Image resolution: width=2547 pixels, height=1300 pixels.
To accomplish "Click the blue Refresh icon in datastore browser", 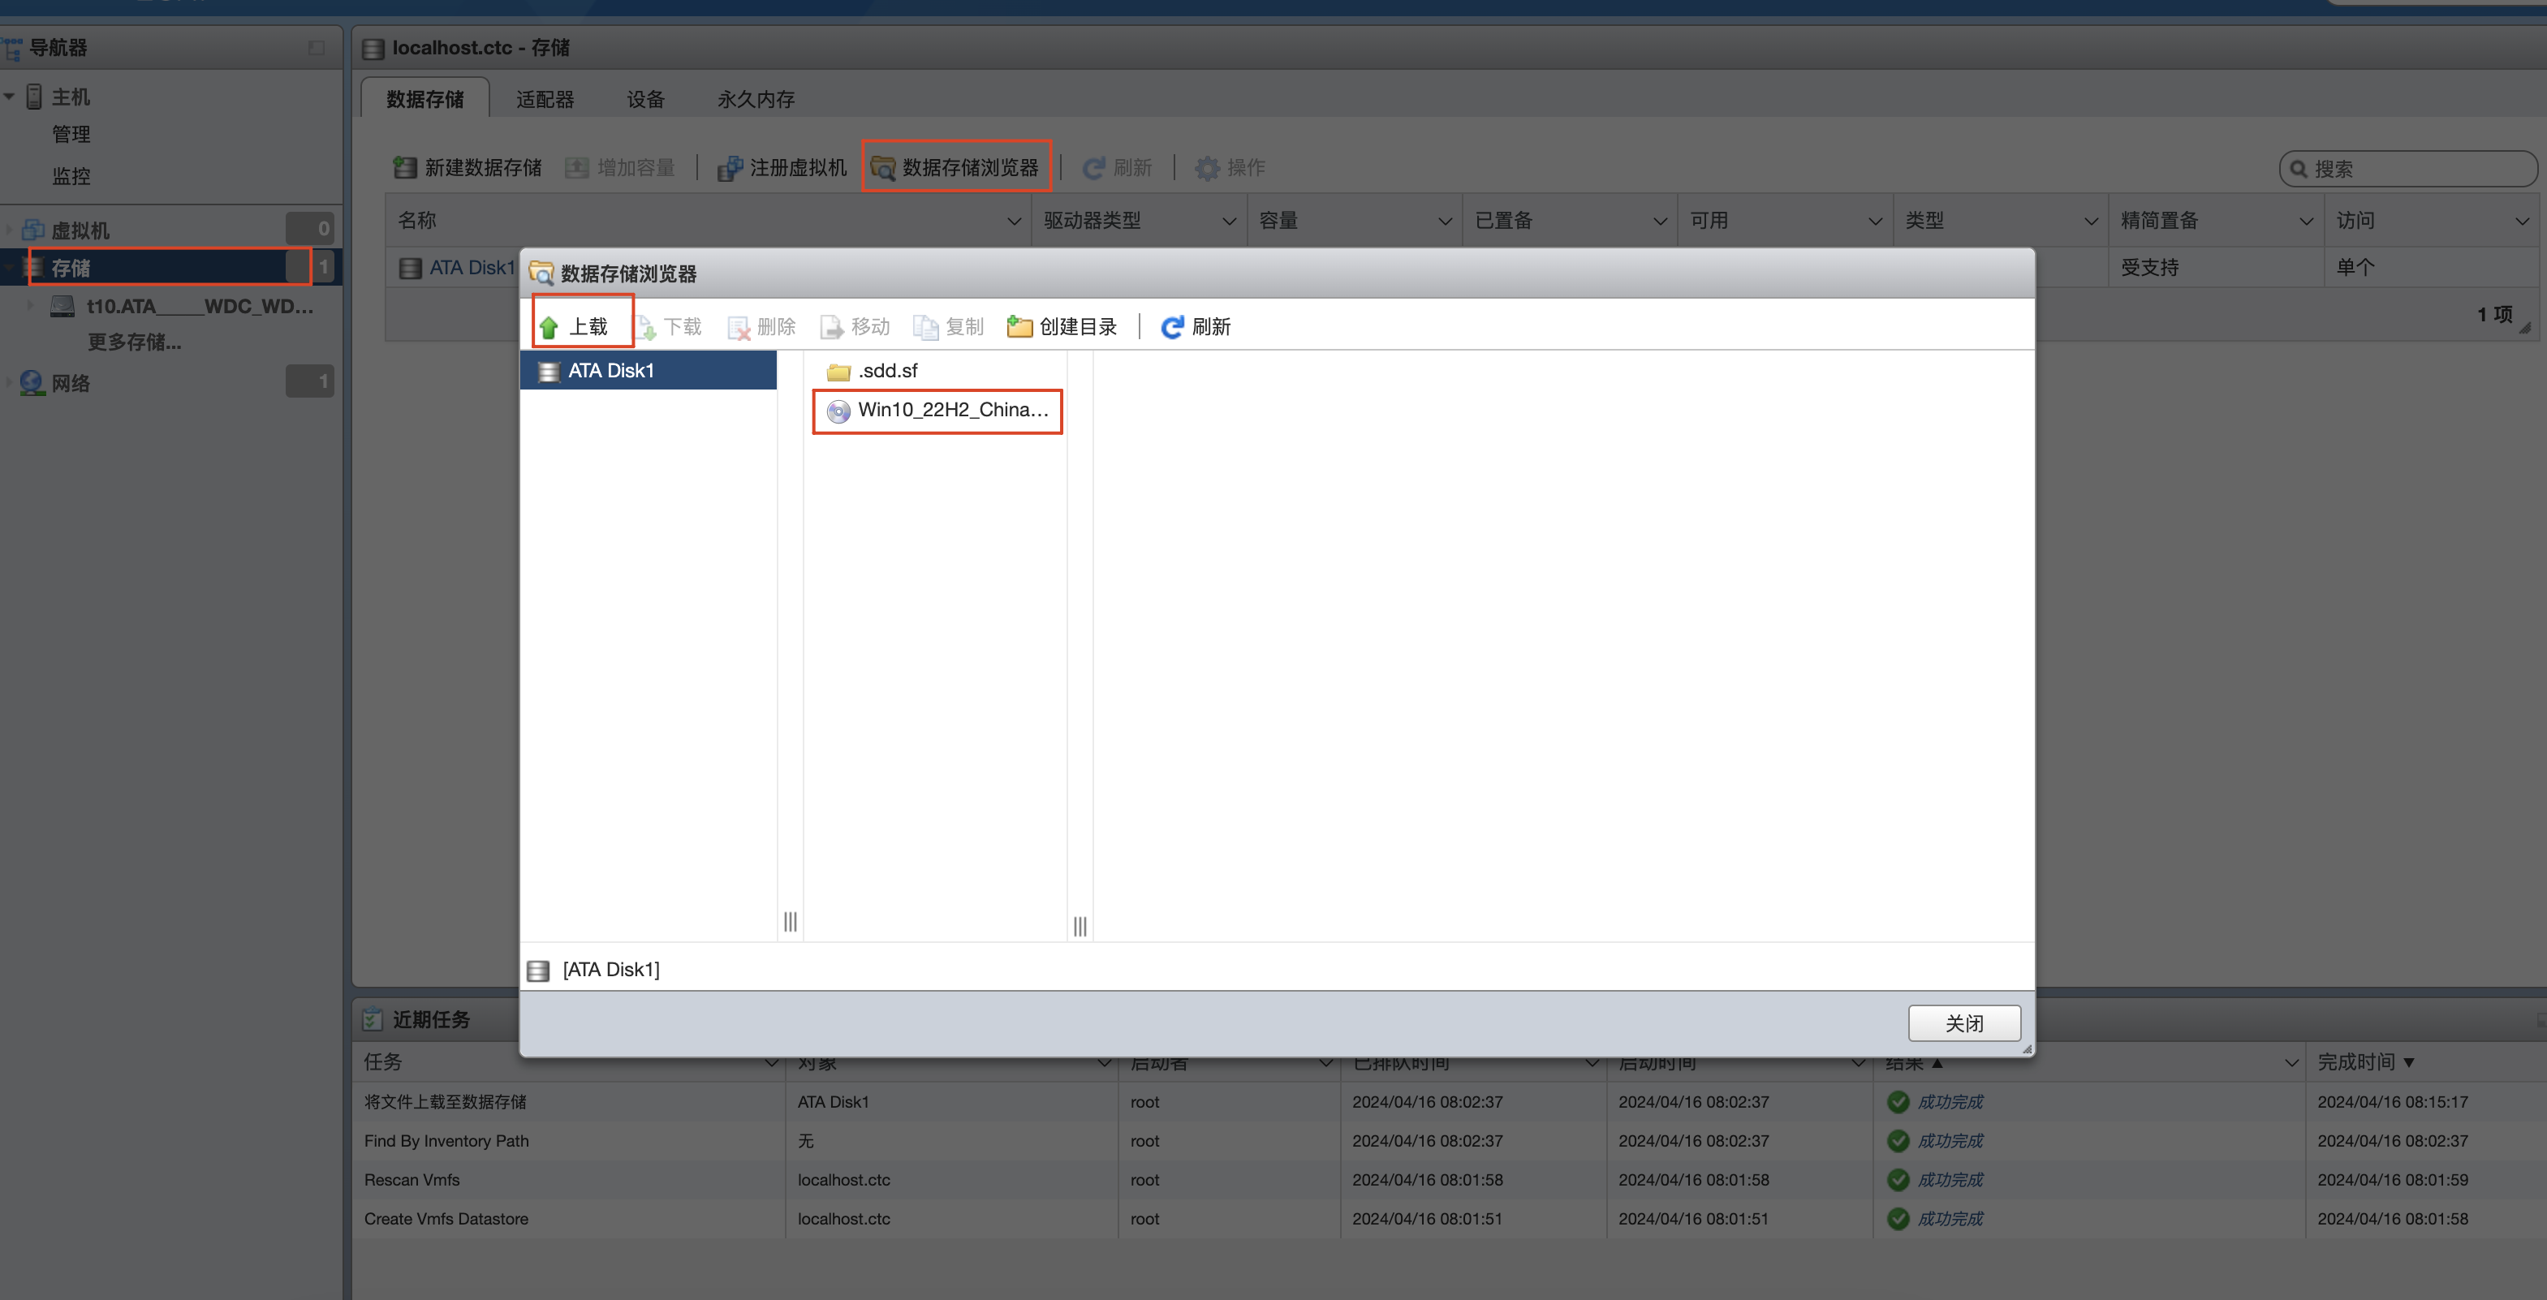I will (1172, 327).
